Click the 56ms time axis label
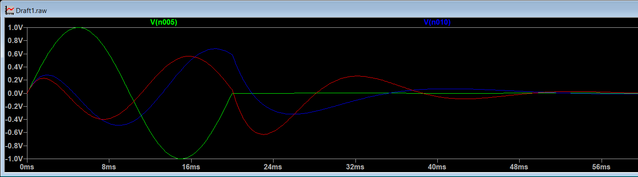This screenshot has height=177, width=638. pos(601,167)
